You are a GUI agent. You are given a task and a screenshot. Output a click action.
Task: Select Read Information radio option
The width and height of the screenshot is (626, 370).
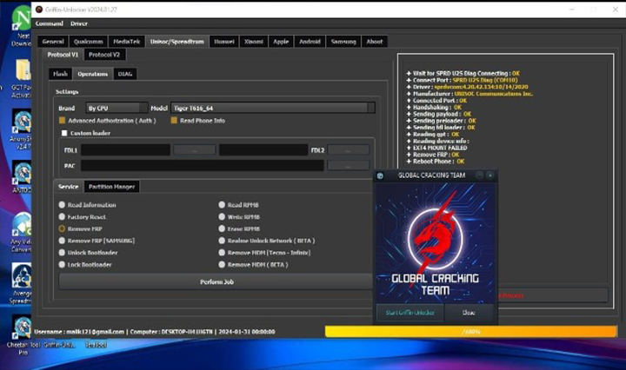62,204
